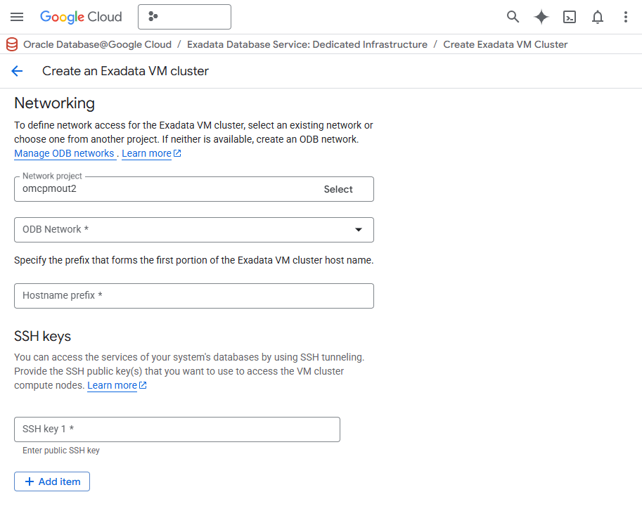Click the back arrow above Networking
The height and width of the screenshot is (511, 642).
[17, 71]
